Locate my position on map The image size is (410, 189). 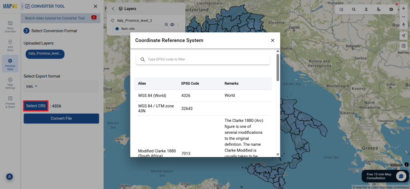(x=404, y=36)
